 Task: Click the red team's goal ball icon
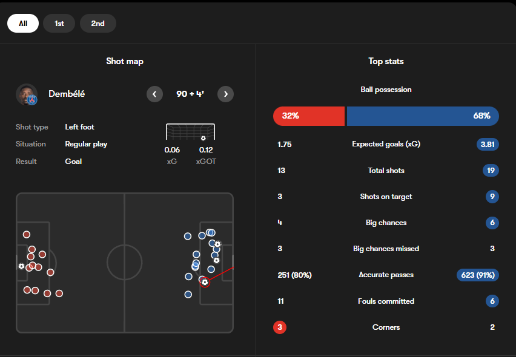(x=21, y=266)
